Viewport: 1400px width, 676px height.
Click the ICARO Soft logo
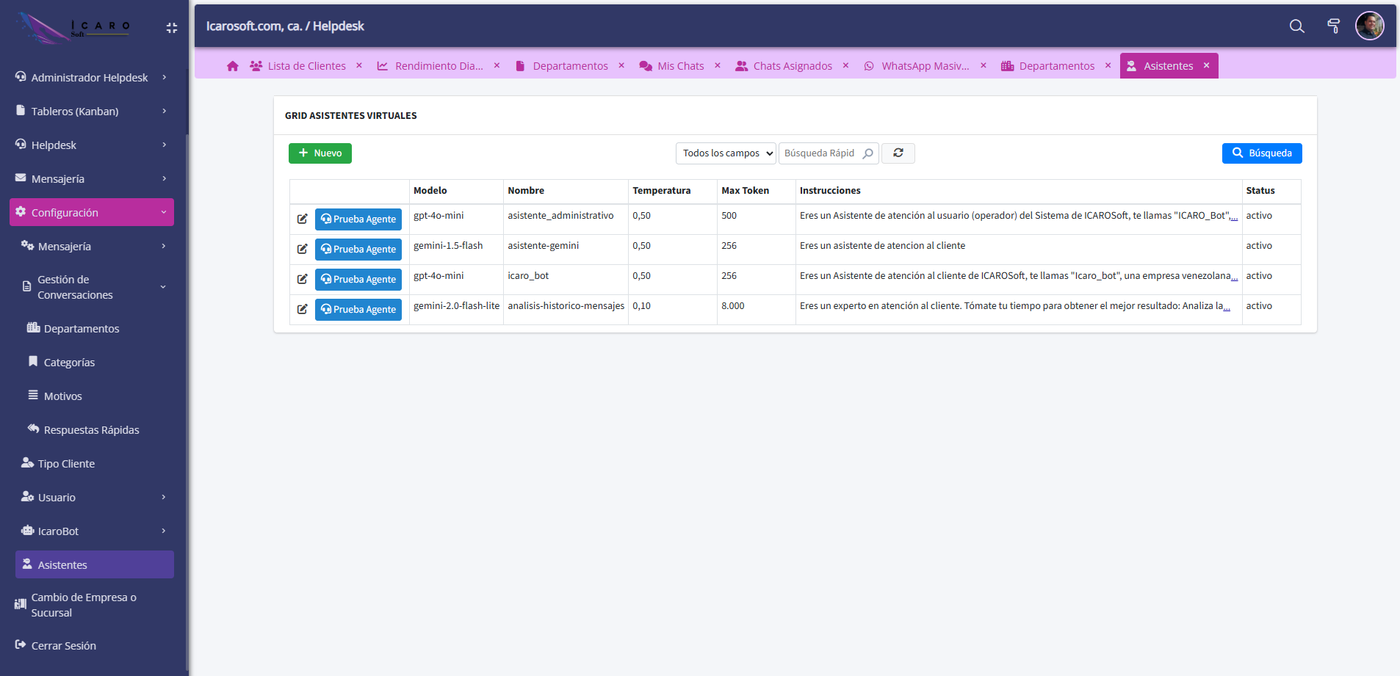point(73,28)
